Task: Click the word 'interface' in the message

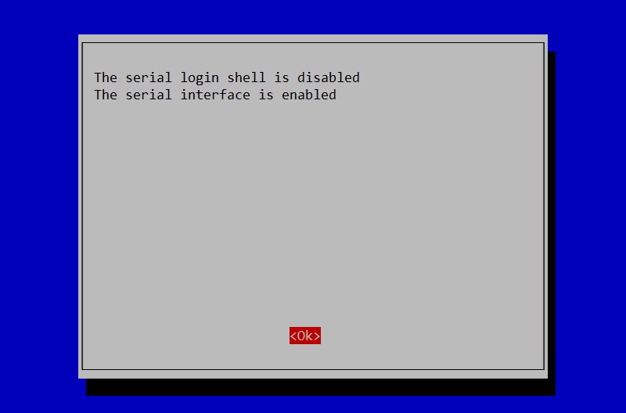Action: tap(215, 95)
